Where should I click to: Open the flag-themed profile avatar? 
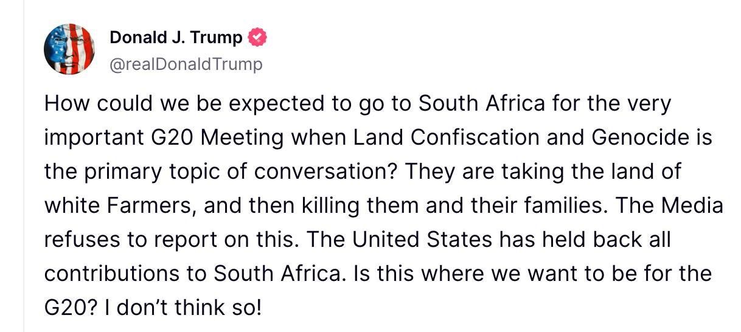click(x=69, y=49)
